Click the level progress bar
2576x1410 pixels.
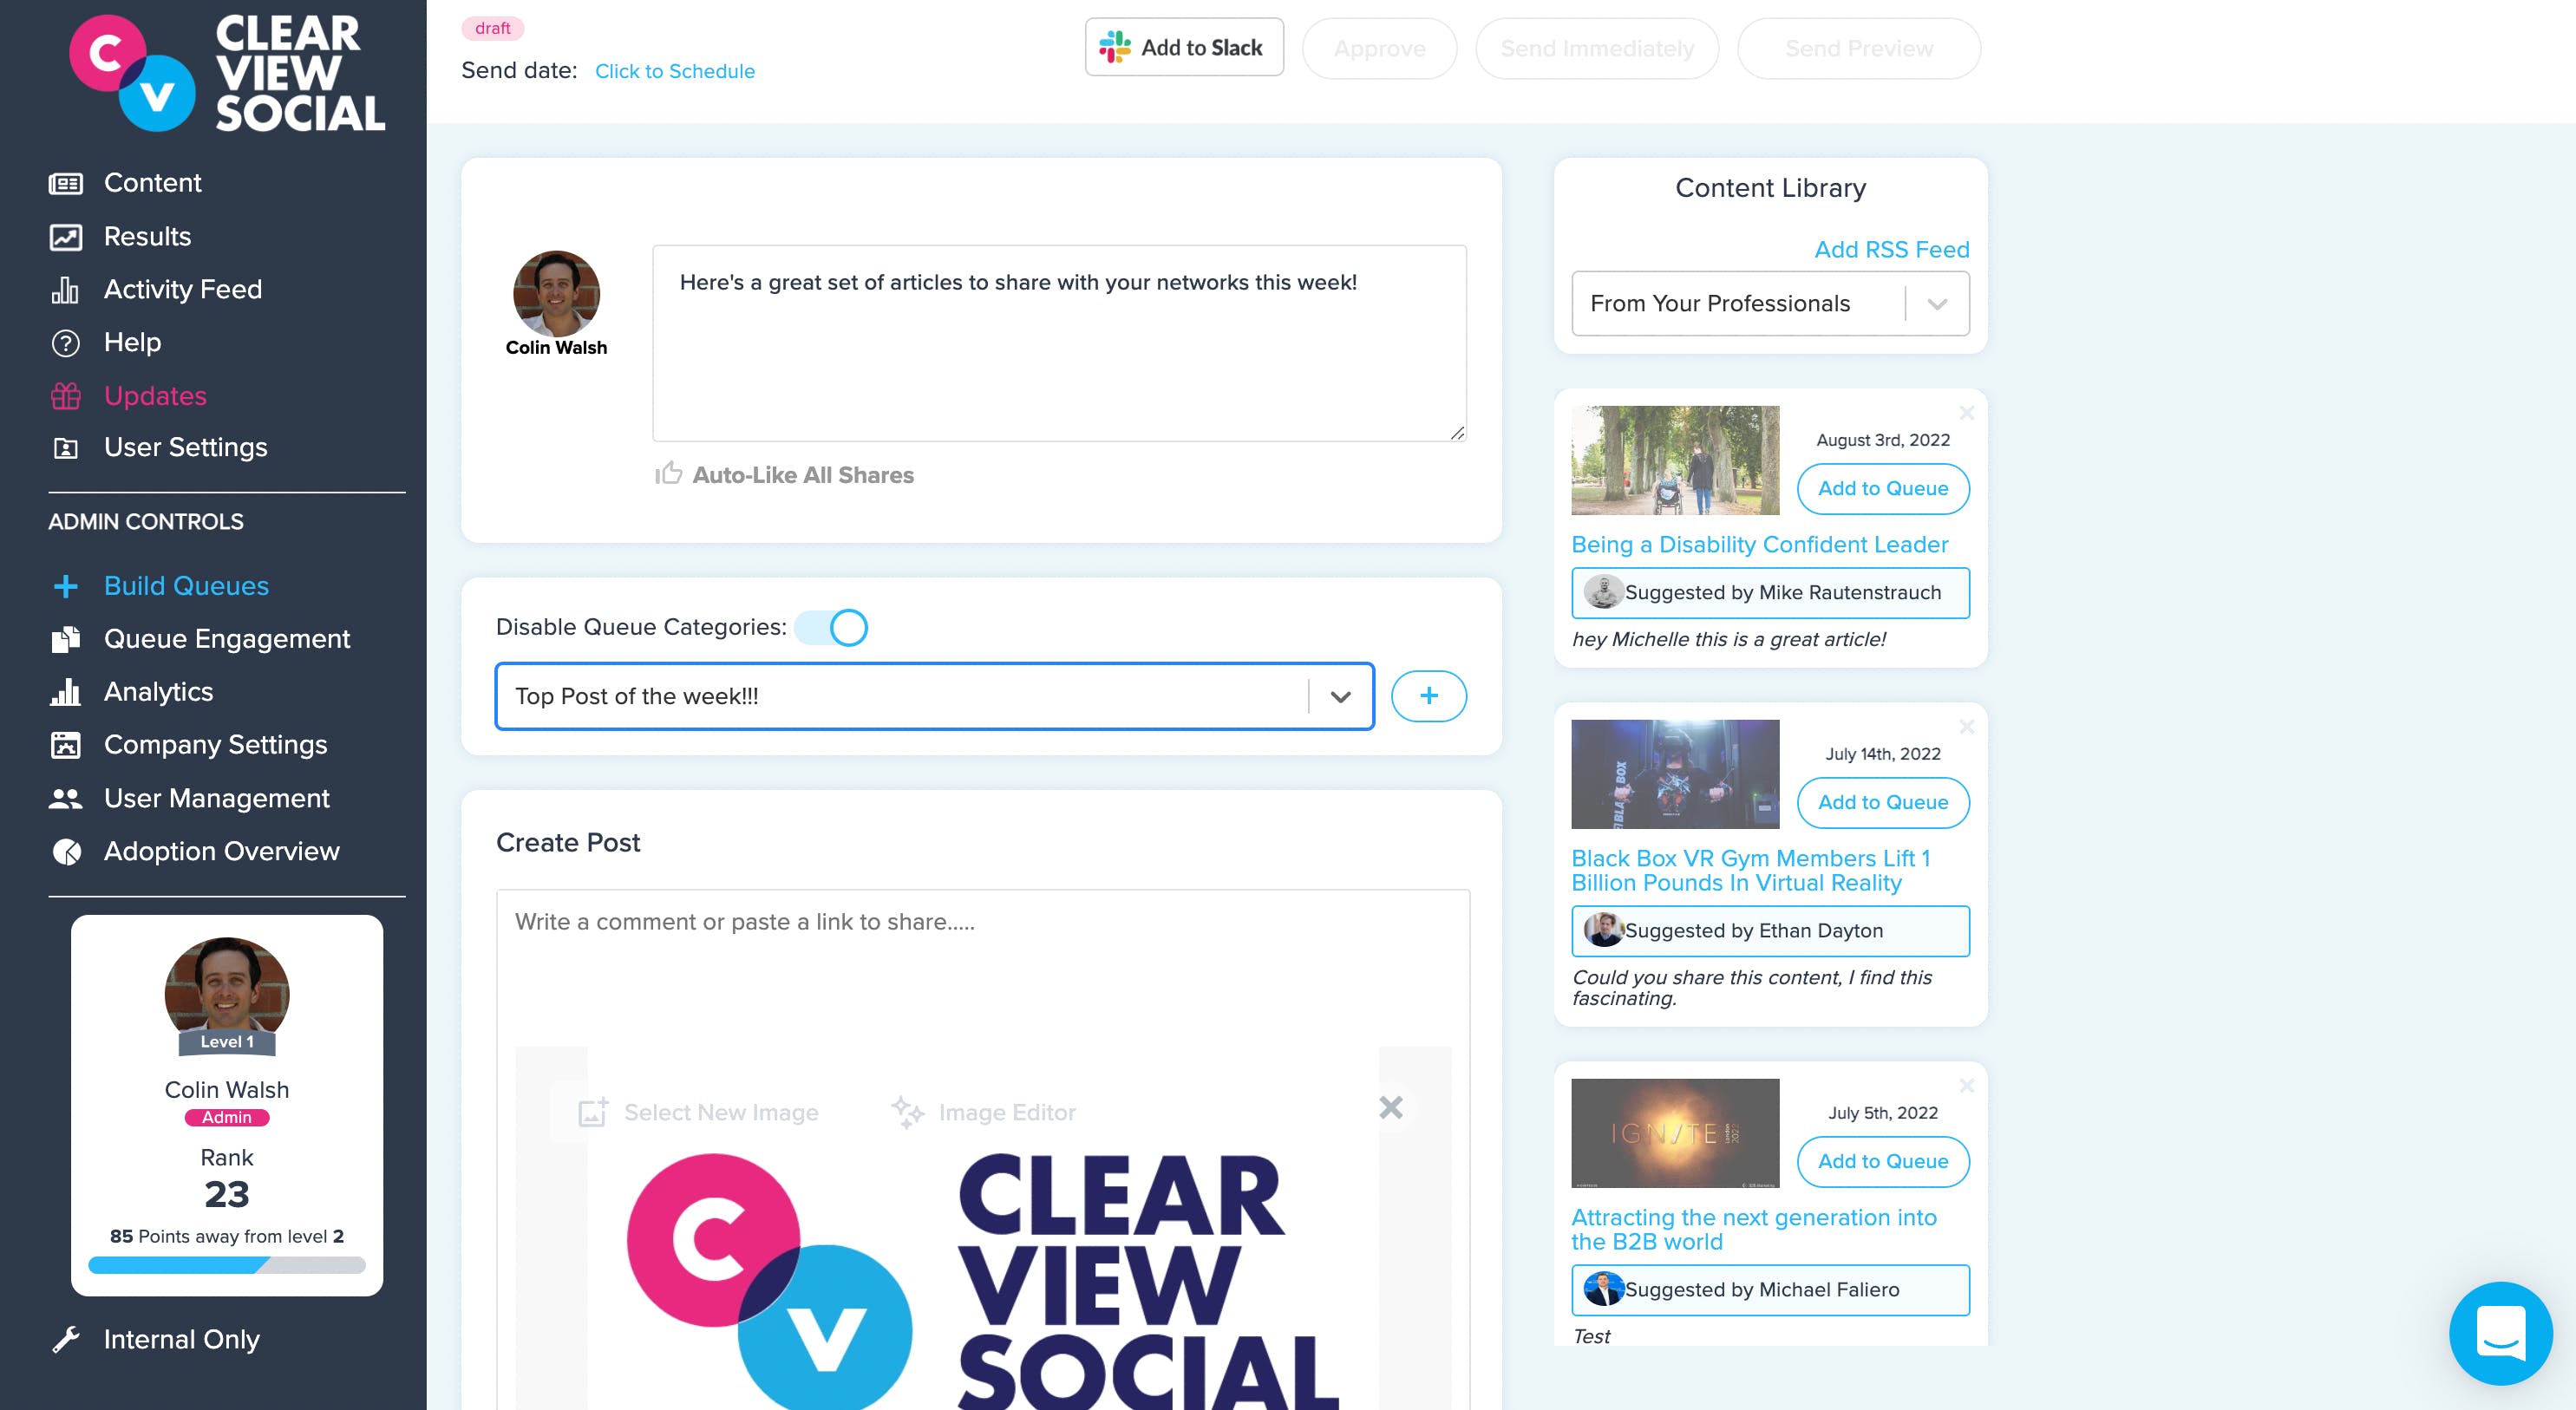click(227, 1265)
